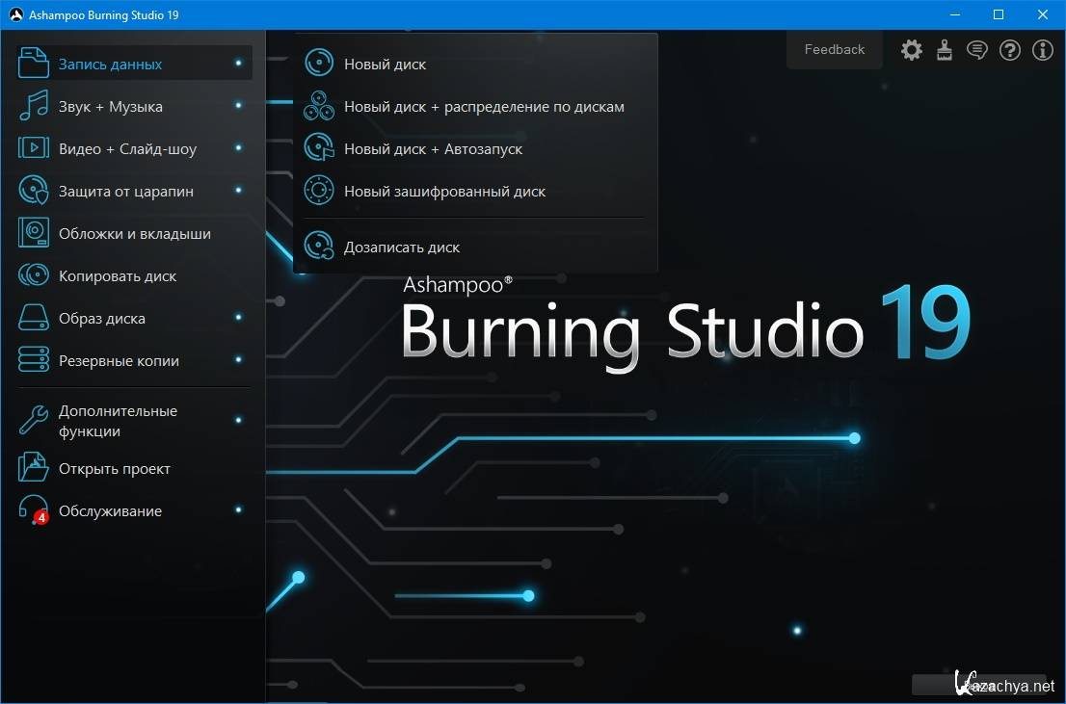The height and width of the screenshot is (704, 1066).
Task: Click the brush skin icon in top toolbar
Action: (x=945, y=50)
